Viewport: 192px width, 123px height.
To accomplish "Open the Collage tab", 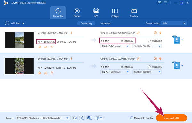I will click(x=115, y=13).
